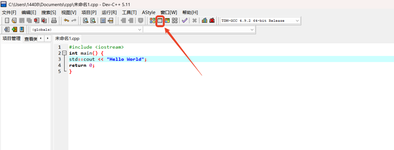
Task: Collapse the main() code fold on line 2
Action: (x=64, y=53)
